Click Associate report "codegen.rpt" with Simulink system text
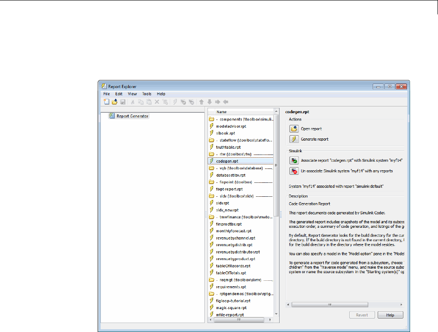Viewport: 438px width, 332px height. pos(352,160)
